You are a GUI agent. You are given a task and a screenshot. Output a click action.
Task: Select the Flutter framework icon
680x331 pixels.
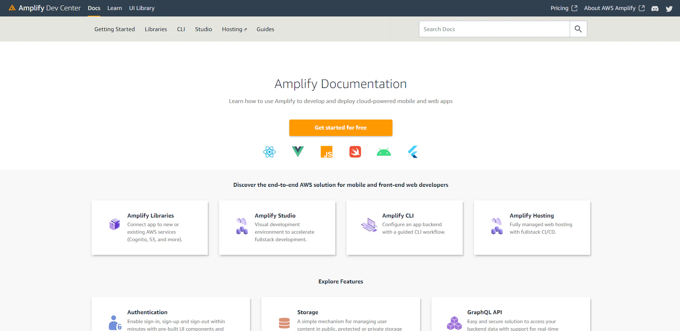point(413,152)
